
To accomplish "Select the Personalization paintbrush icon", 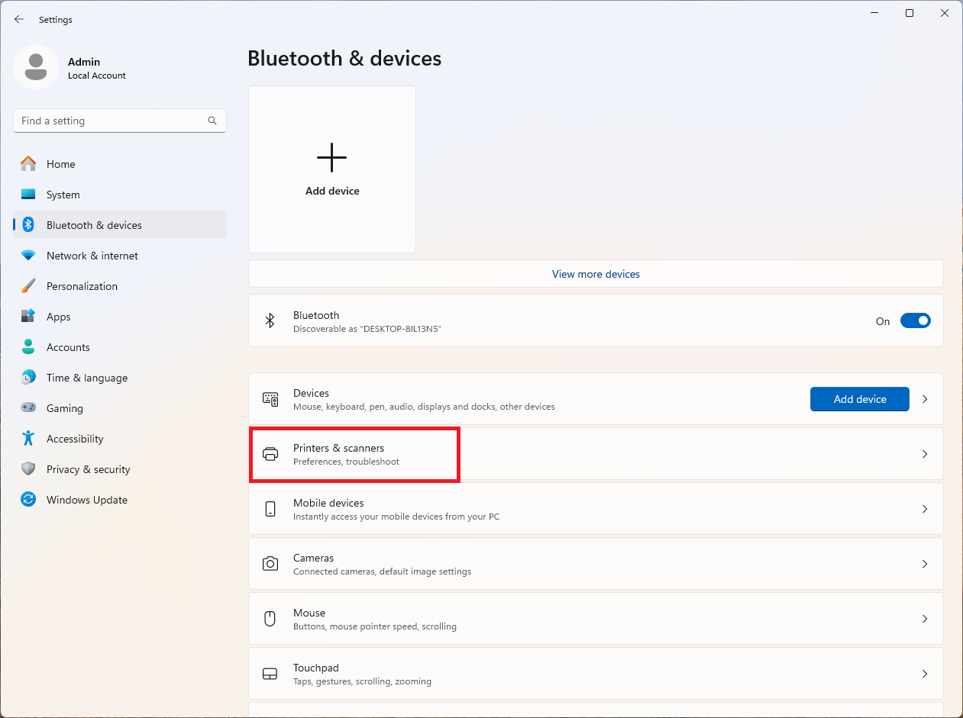I will pyautogui.click(x=28, y=286).
